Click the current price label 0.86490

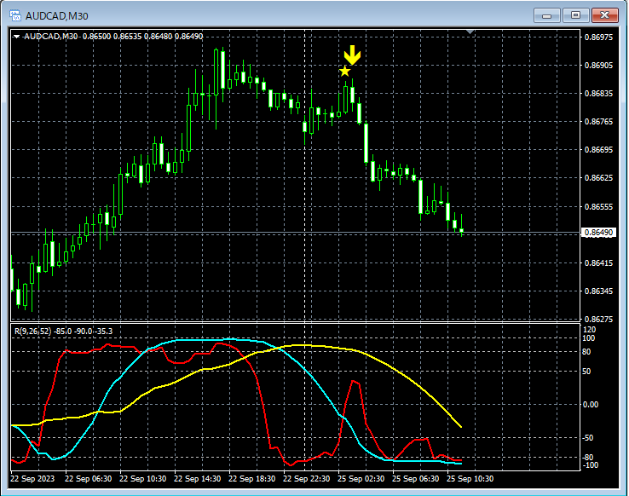[x=598, y=233]
